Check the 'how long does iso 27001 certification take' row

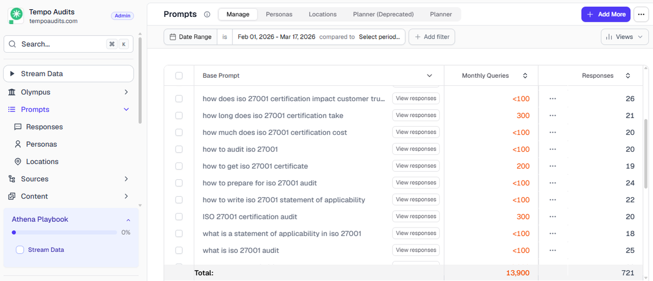click(x=179, y=116)
